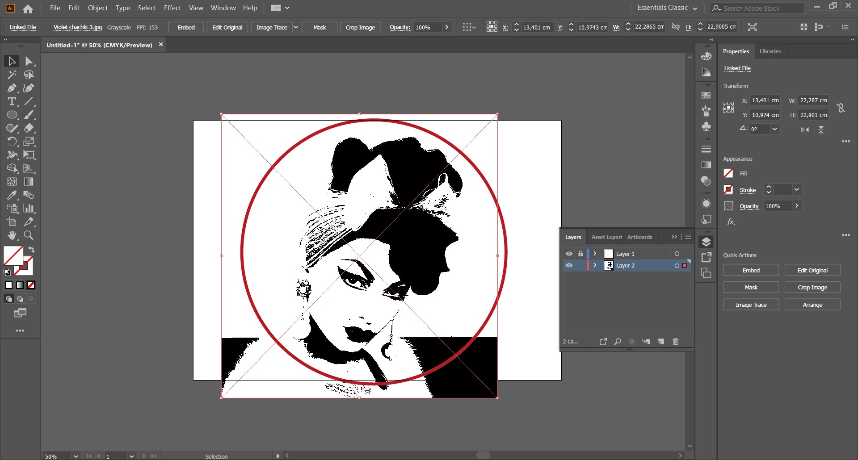Screen dimensions: 858x460
Task: Select the Column Graph tool
Action: point(29,209)
